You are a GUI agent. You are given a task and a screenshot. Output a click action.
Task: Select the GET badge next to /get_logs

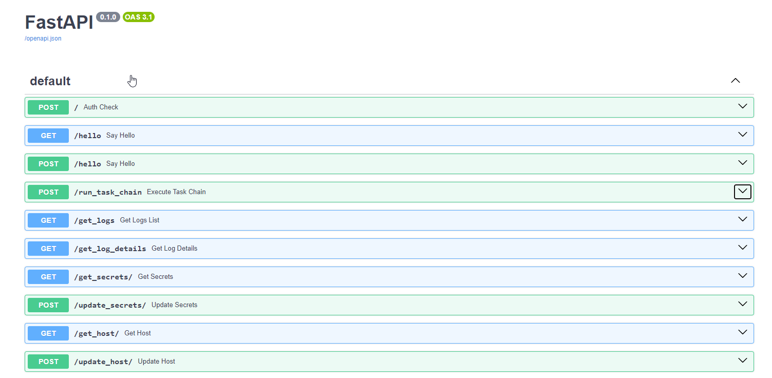[x=48, y=220]
